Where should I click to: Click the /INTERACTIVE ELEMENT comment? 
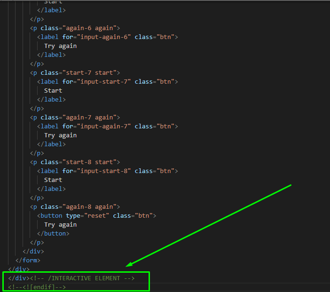click(x=83, y=278)
